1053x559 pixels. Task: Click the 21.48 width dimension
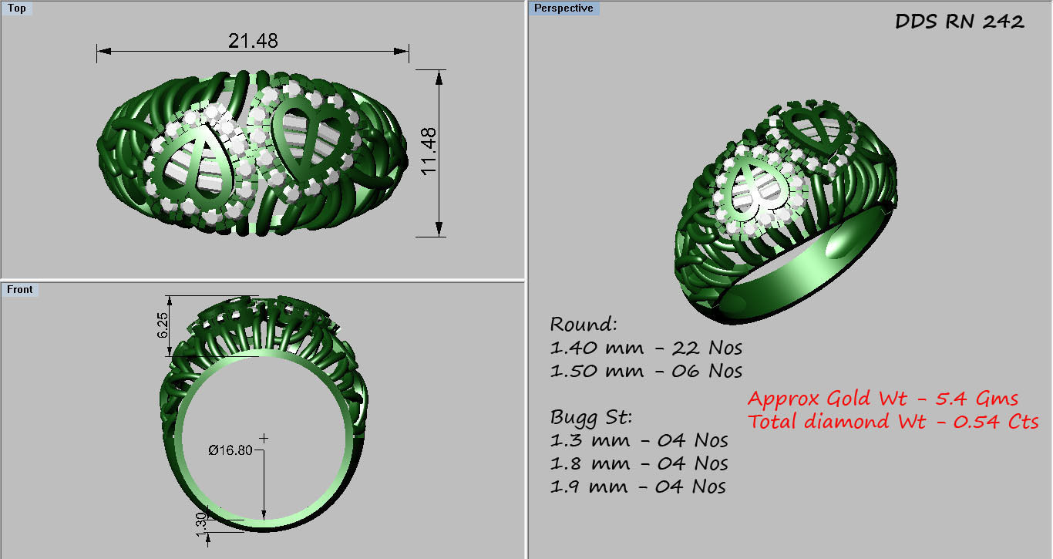[x=253, y=40]
